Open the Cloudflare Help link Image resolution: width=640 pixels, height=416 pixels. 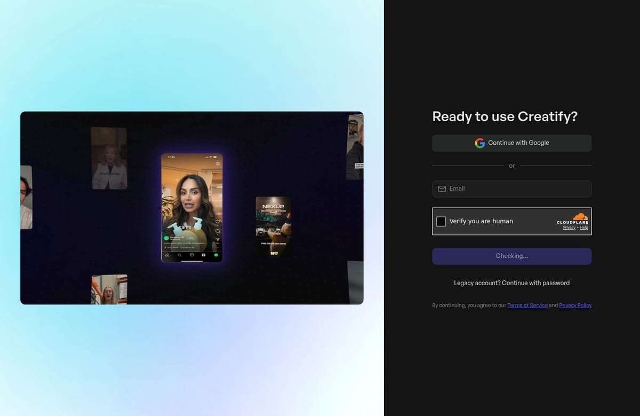click(584, 227)
